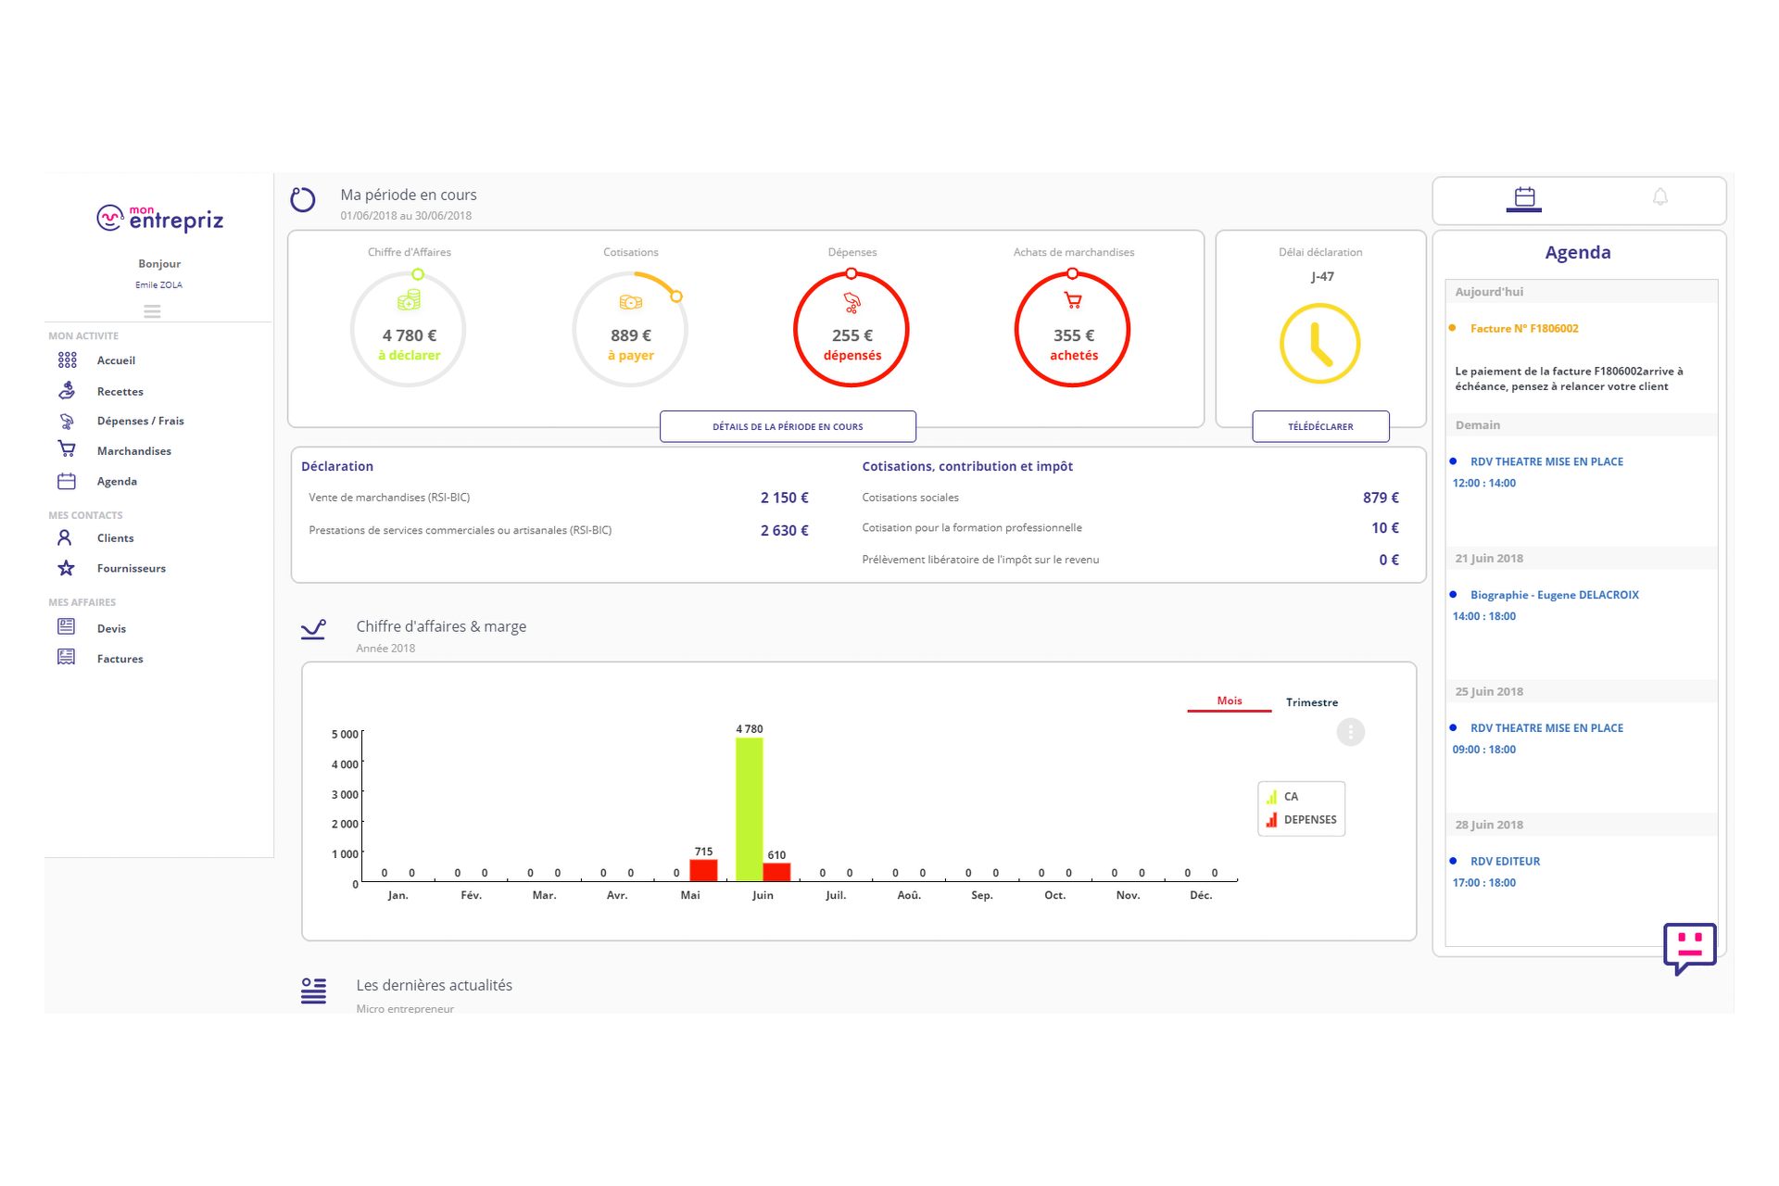The height and width of the screenshot is (1186, 1779).
Task: Collapse sidebar with hamburger menu icon
Action: [152, 311]
